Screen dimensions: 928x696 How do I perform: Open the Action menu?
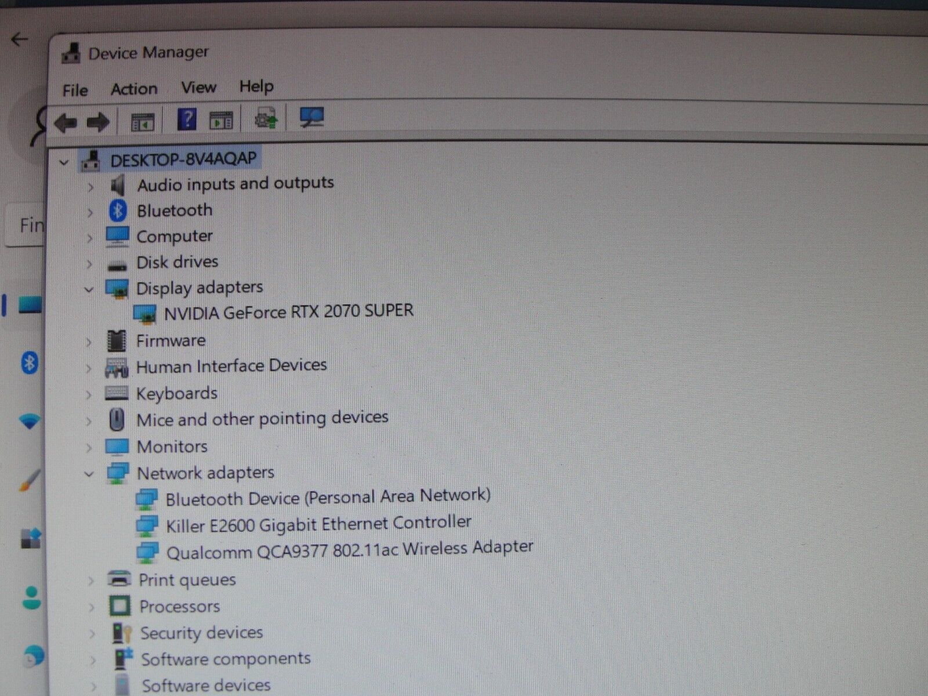134,89
